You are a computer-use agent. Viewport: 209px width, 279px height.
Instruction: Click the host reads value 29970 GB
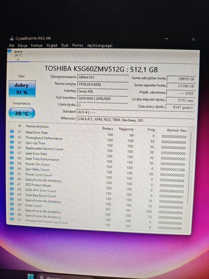(181, 79)
